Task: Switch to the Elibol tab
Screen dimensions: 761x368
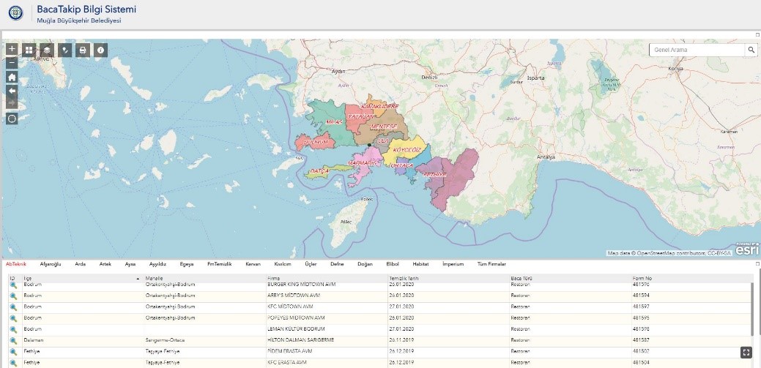Action: coord(393,264)
